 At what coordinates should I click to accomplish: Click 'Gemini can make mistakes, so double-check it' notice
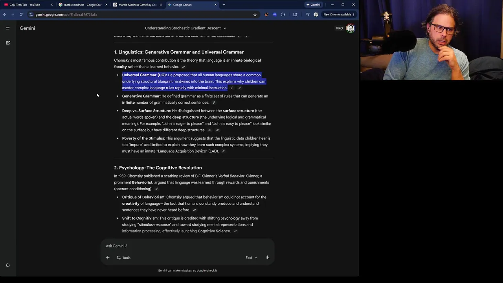(187, 270)
